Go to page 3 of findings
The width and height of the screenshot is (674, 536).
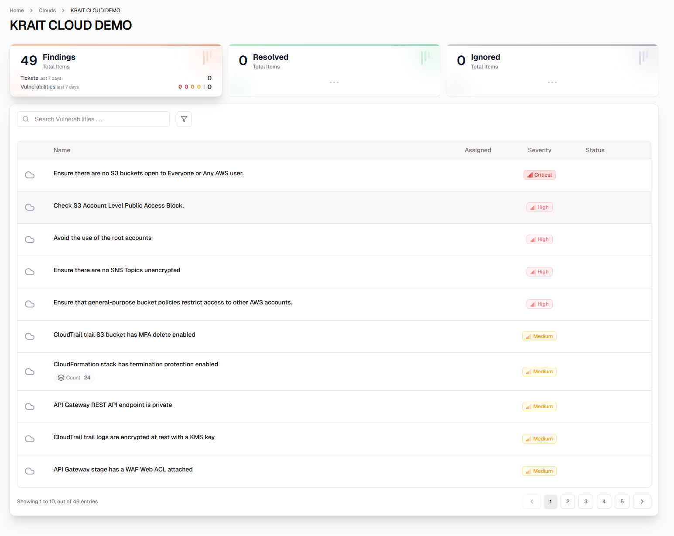point(585,502)
